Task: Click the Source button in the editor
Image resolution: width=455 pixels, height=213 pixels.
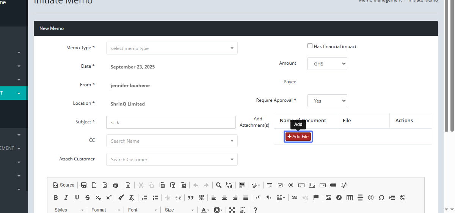Action: point(64,185)
